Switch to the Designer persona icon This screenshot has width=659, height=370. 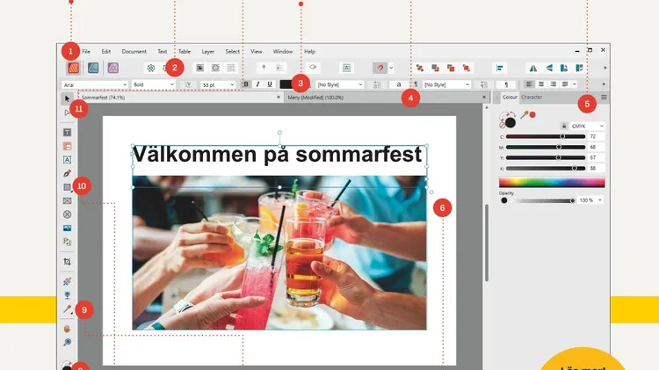click(93, 68)
